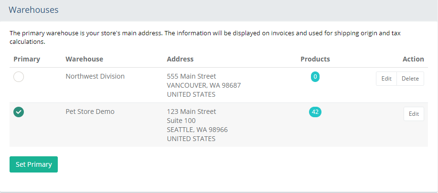Click the 555 Main Street address
Viewport: 438px width, 193px height.
[x=192, y=76]
